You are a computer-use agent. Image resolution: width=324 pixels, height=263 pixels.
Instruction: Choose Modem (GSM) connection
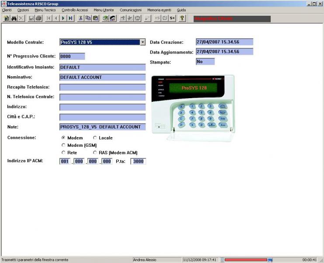tap(63, 145)
